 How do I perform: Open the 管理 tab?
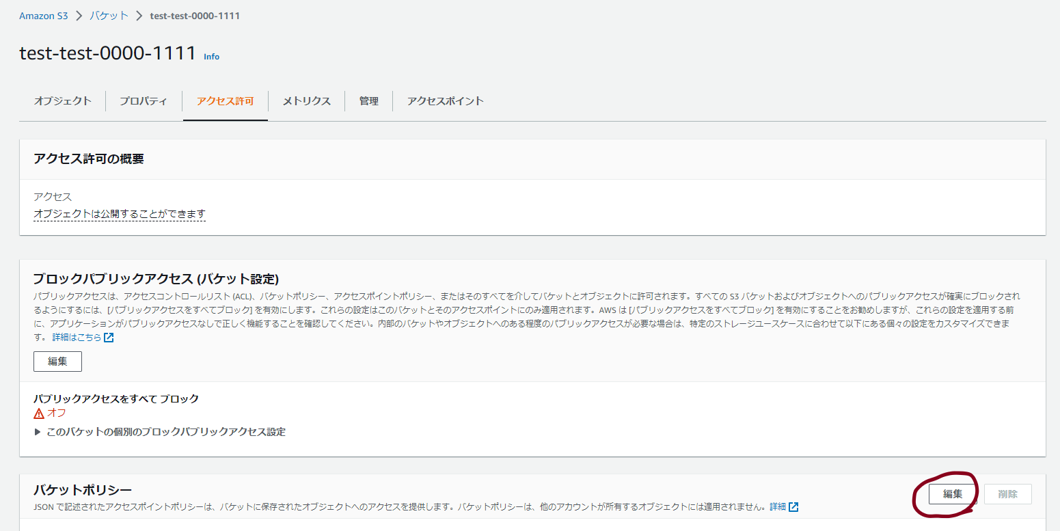click(x=369, y=101)
